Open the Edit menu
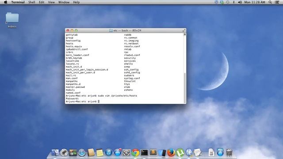The height and width of the screenshot is (159, 283). [42, 2]
